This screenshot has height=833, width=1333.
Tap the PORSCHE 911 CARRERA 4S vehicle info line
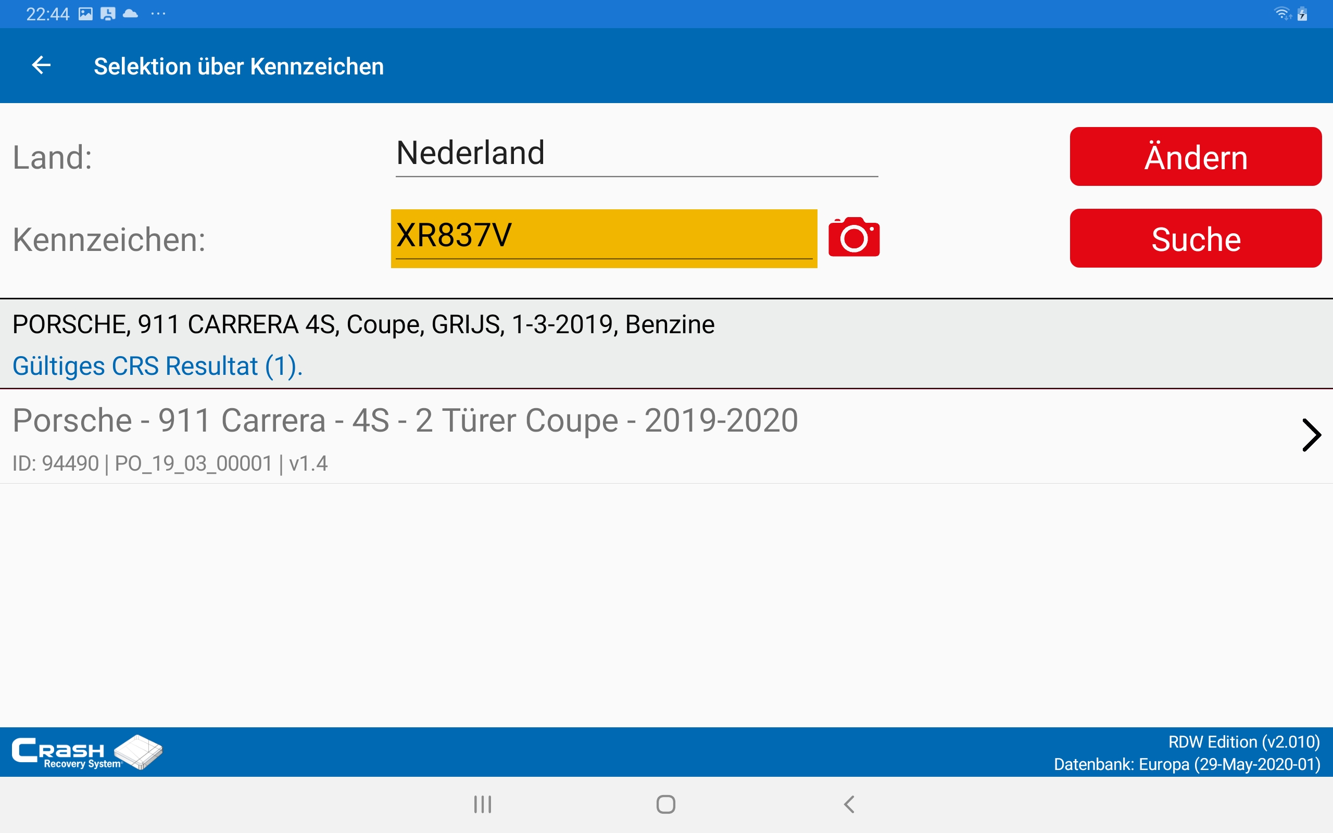[x=363, y=324]
